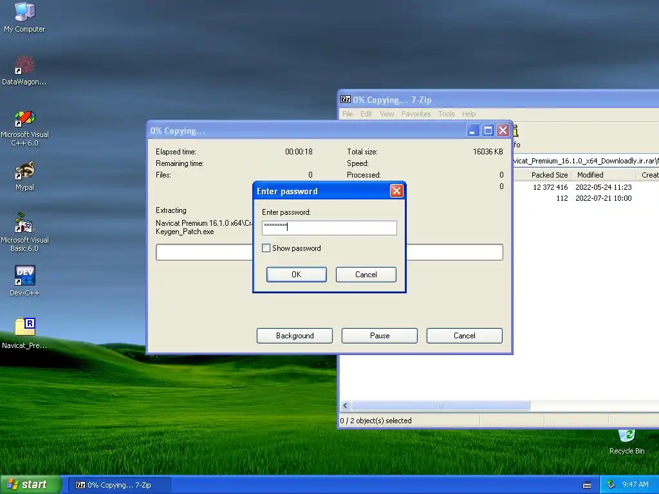
Task: Confirm password with OK button
Action: pos(296,274)
